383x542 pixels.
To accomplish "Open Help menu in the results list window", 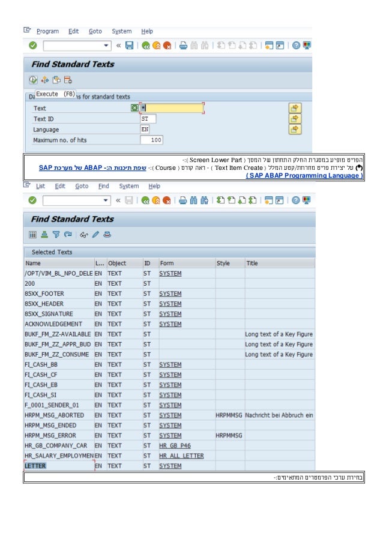I will 154,186.
